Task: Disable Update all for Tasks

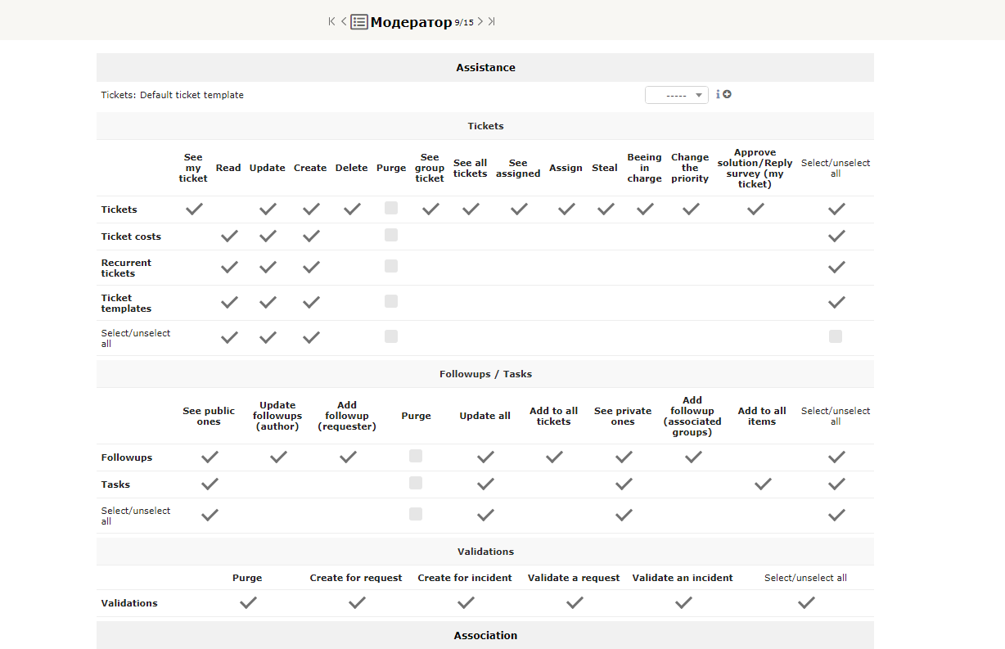Action: click(x=484, y=483)
